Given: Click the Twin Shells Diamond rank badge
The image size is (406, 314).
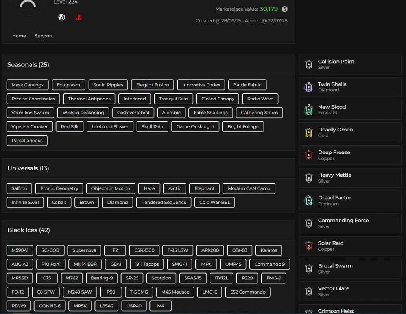Looking at the screenshot, I should 309,87.
